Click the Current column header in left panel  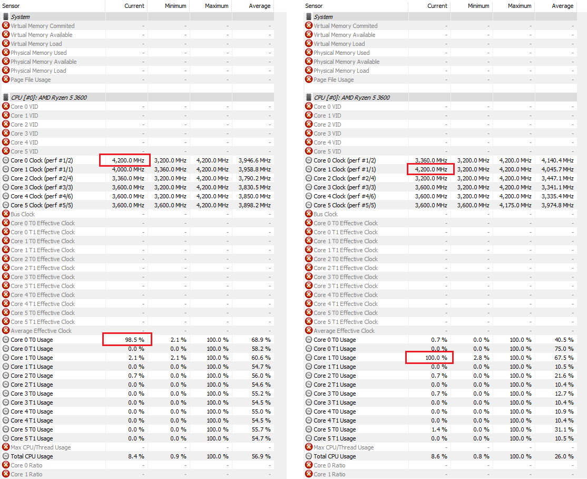pyautogui.click(x=134, y=6)
